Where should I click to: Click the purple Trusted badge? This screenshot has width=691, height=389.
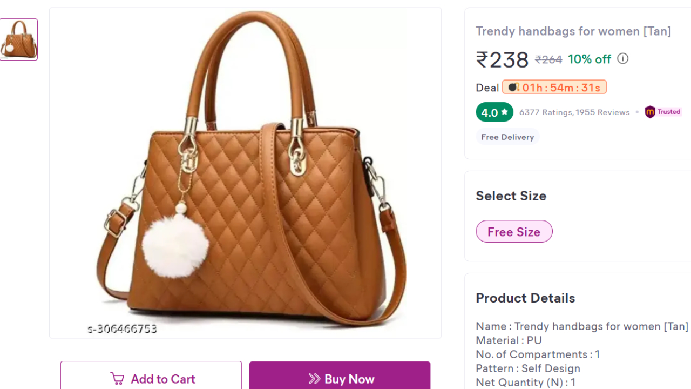pyautogui.click(x=662, y=112)
